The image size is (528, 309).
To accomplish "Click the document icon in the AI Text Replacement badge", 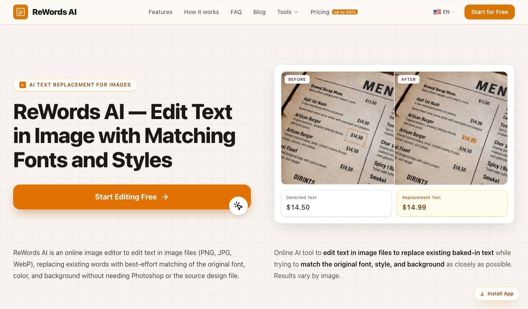I will click(23, 85).
